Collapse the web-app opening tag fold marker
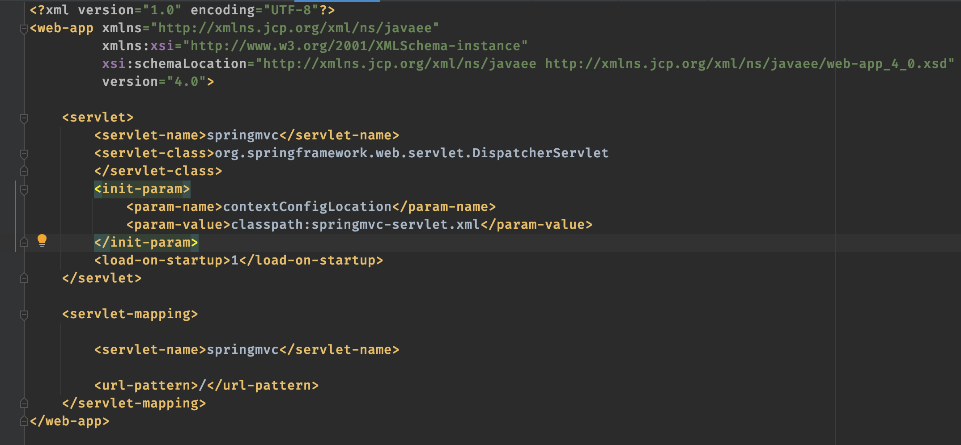 24,29
